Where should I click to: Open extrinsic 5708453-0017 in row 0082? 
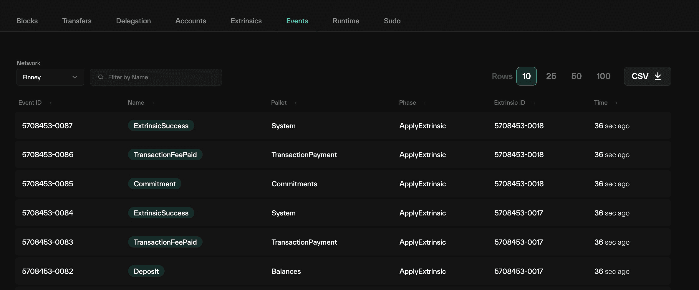click(519, 271)
